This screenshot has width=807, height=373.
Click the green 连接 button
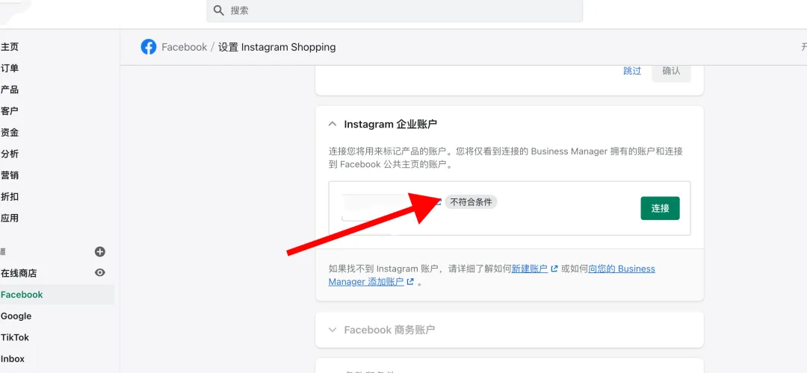[x=660, y=208]
